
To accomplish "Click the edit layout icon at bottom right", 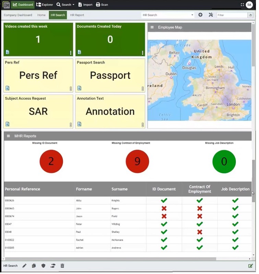I will (251, 266).
